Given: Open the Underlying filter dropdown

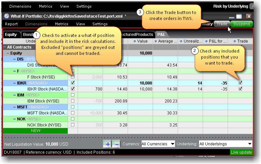Looking at the screenshot, I should [225, 144].
